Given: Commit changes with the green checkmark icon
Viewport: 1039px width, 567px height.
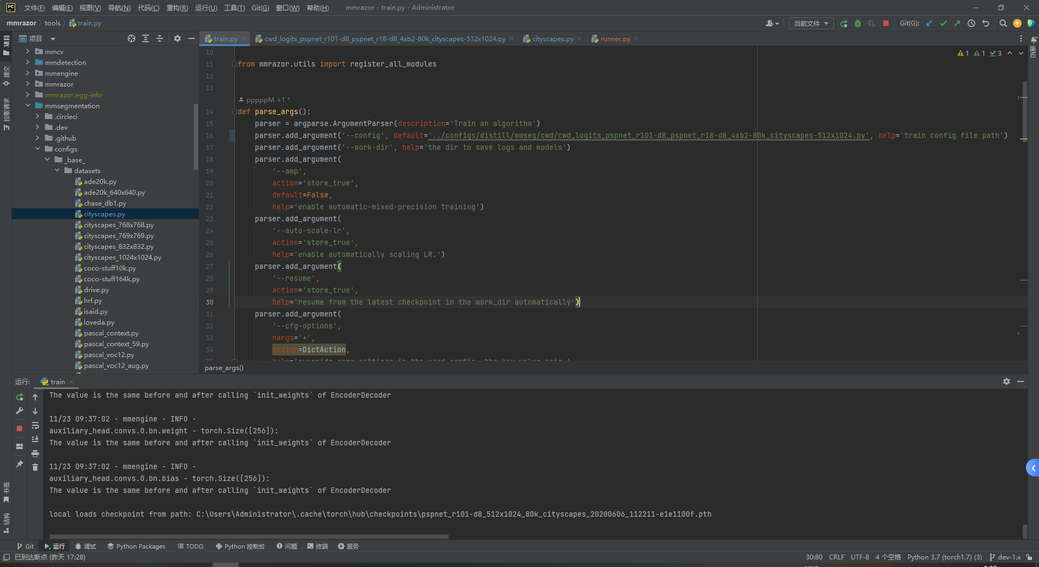Looking at the screenshot, I should tap(943, 23).
